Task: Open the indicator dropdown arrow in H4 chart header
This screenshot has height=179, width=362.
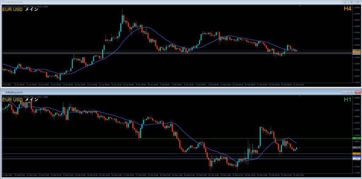Action: click(3, 6)
